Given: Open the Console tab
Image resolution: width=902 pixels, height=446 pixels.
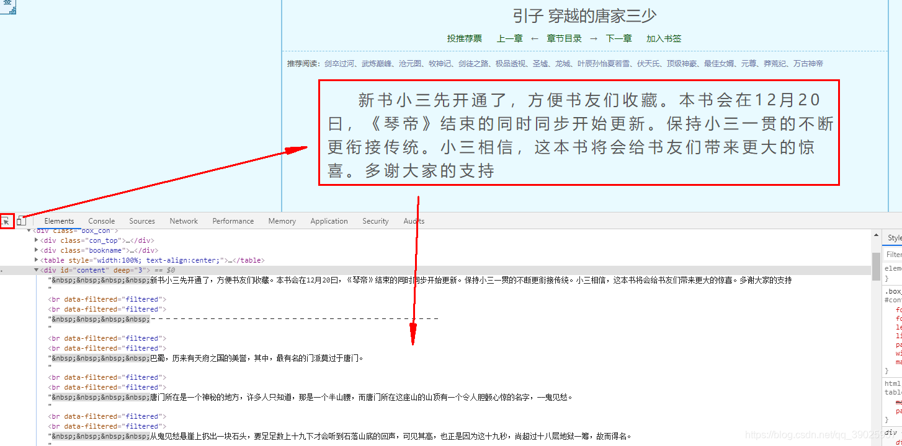Looking at the screenshot, I should tap(102, 221).
